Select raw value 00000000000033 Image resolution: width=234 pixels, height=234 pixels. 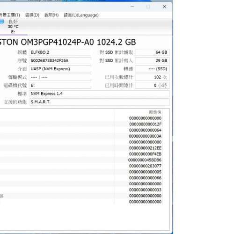(145, 190)
